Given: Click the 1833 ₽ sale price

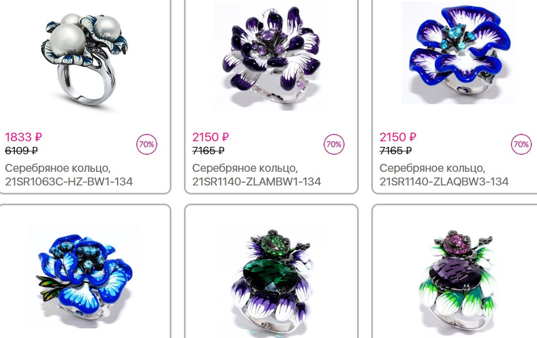Looking at the screenshot, I should (x=23, y=137).
